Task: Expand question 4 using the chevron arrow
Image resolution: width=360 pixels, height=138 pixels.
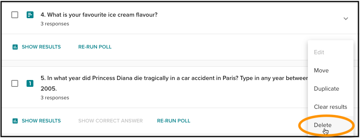Action: [346, 19]
